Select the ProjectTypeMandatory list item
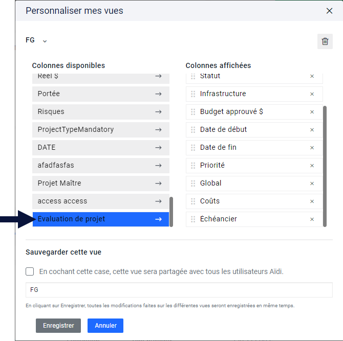This screenshot has height=341, width=343. pyautogui.click(x=101, y=129)
